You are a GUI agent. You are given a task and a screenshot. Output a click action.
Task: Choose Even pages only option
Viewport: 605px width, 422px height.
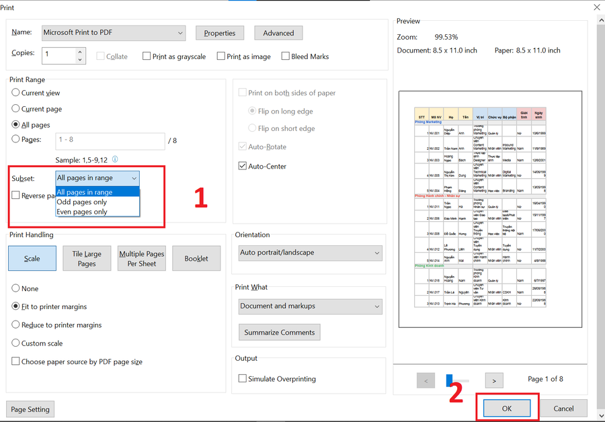(97, 212)
